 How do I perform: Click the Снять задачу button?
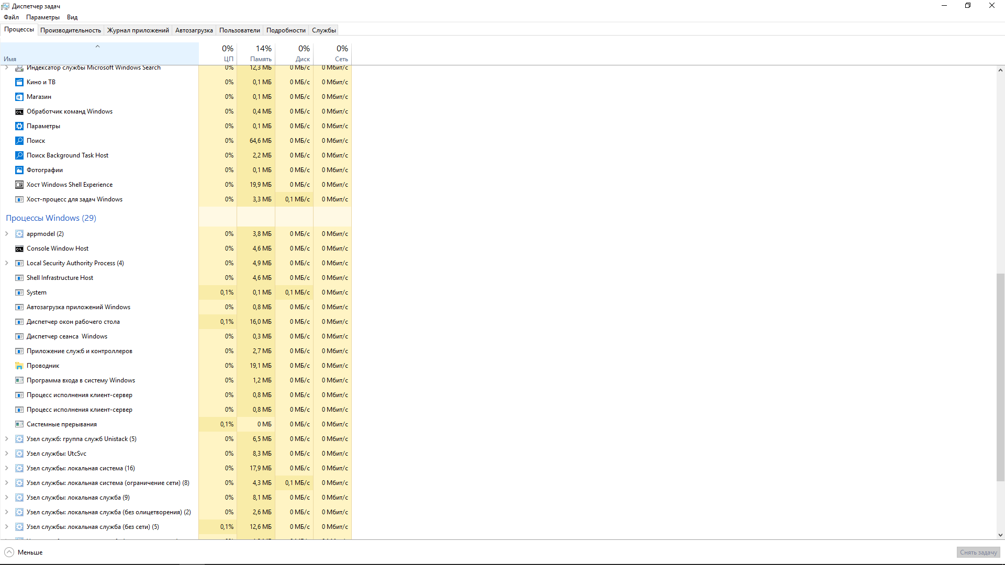(978, 552)
